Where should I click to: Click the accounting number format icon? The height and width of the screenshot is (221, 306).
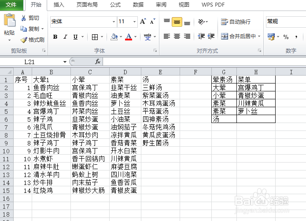coord(271,37)
